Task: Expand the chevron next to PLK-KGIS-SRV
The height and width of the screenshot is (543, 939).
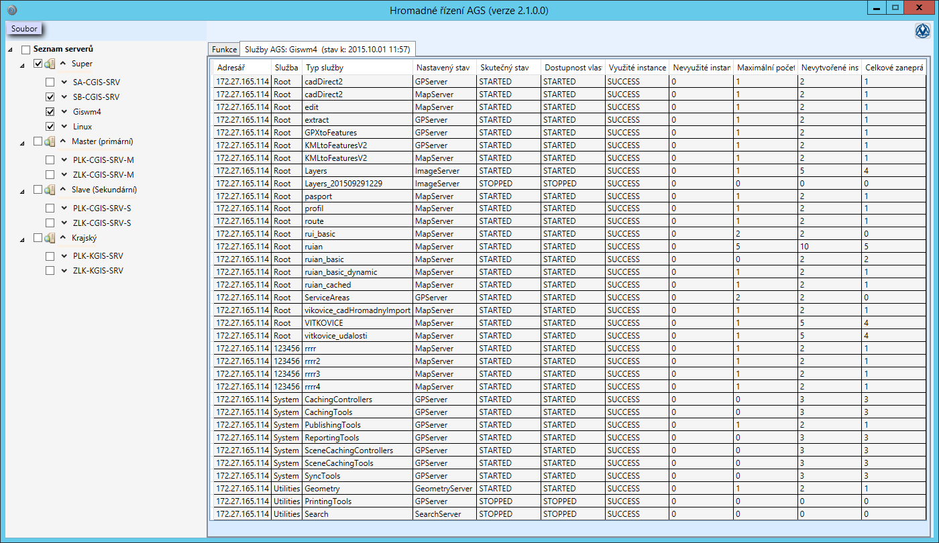Action: point(64,256)
